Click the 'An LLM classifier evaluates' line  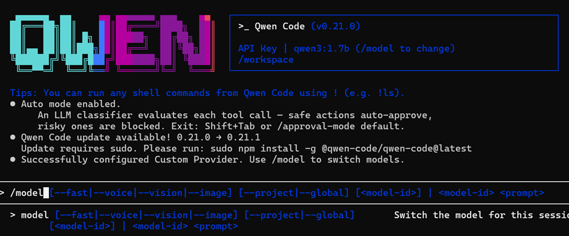(235, 115)
